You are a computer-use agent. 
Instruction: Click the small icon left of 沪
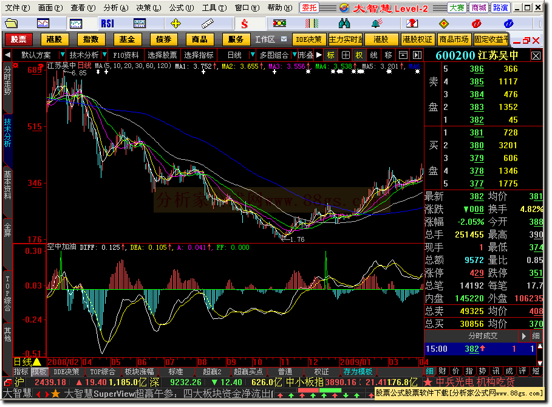[x=7, y=382]
